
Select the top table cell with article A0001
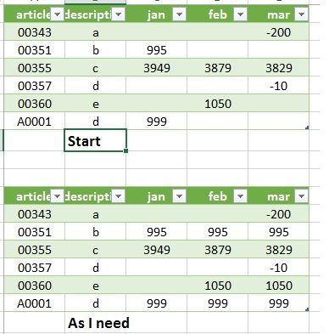point(35,122)
